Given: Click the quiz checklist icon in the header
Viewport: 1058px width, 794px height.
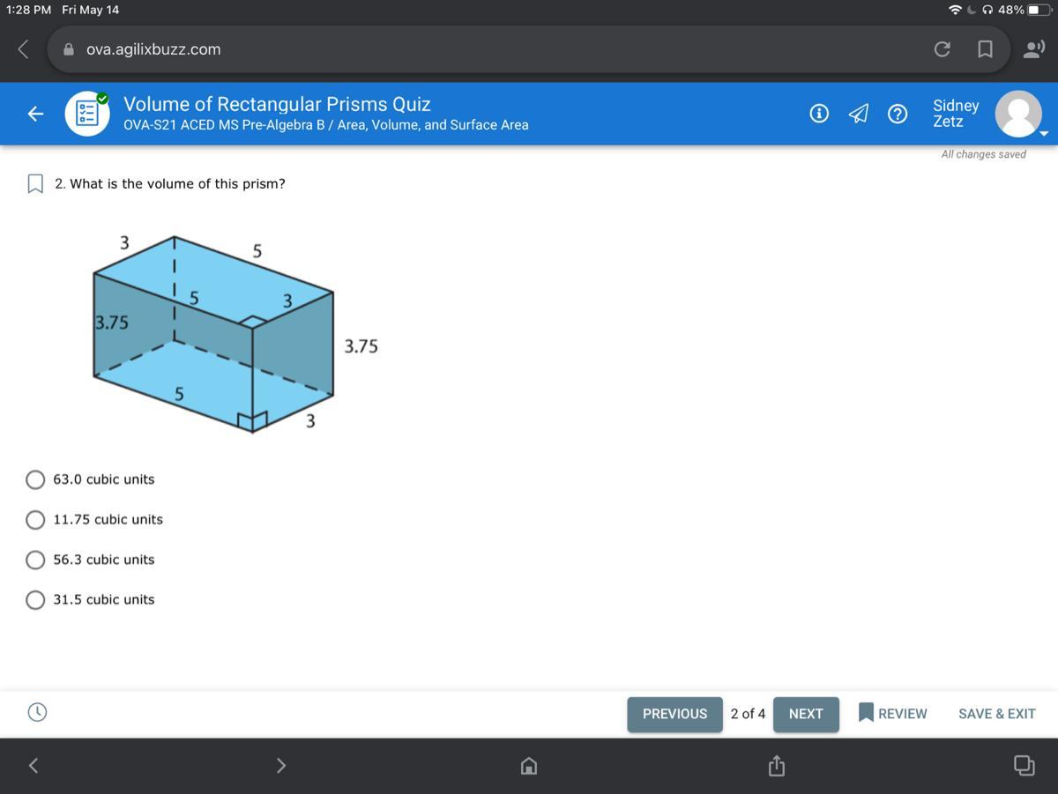Looking at the screenshot, I should click(x=87, y=113).
